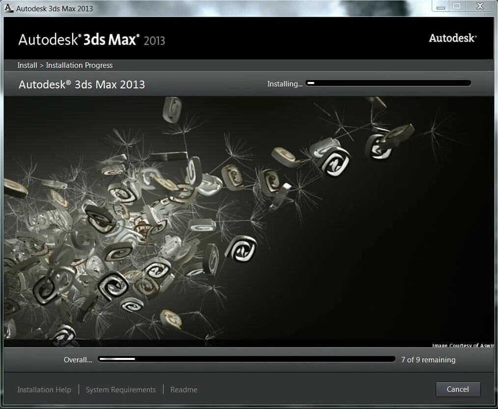Click the Autodesk 'A' icon in title bar
Image resolution: width=498 pixels, height=409 pixels.
coord(9,8)
